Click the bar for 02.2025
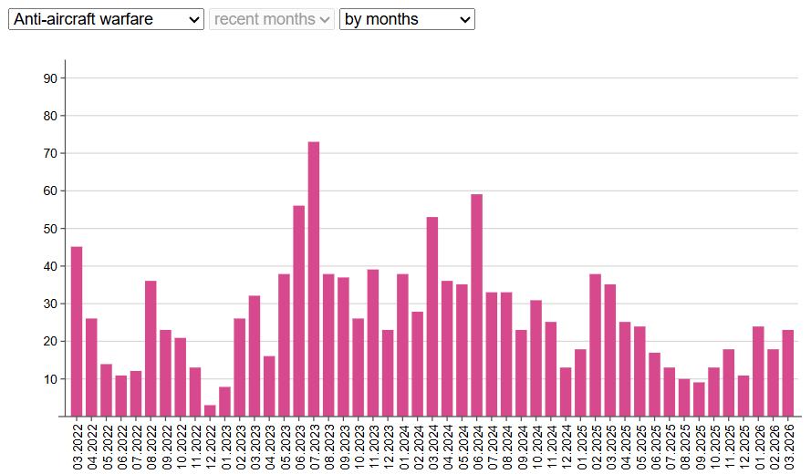This screenshot has height=474, width=811. point(595,345)
